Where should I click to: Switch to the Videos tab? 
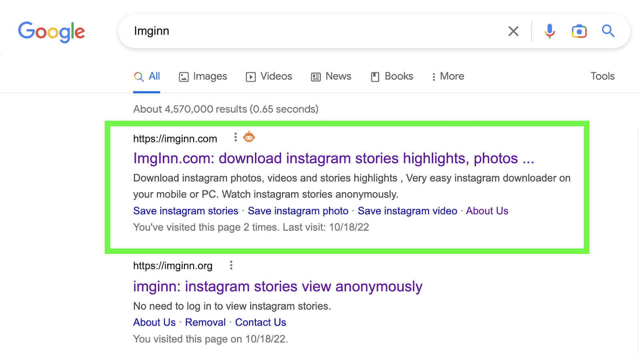point(269,76)
